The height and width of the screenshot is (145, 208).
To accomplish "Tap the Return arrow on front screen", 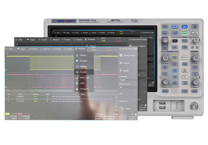I will point(122,108).
